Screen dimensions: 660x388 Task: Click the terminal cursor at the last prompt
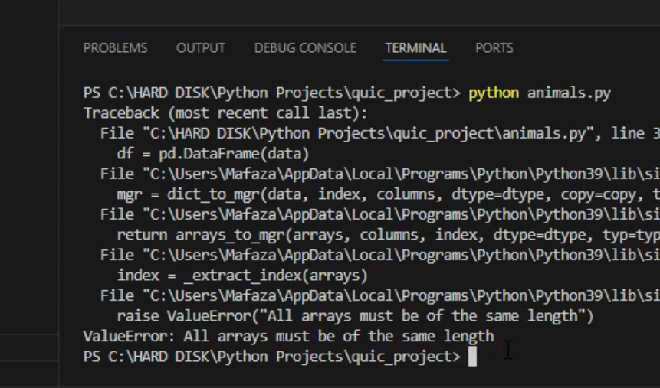coord(472,357)
